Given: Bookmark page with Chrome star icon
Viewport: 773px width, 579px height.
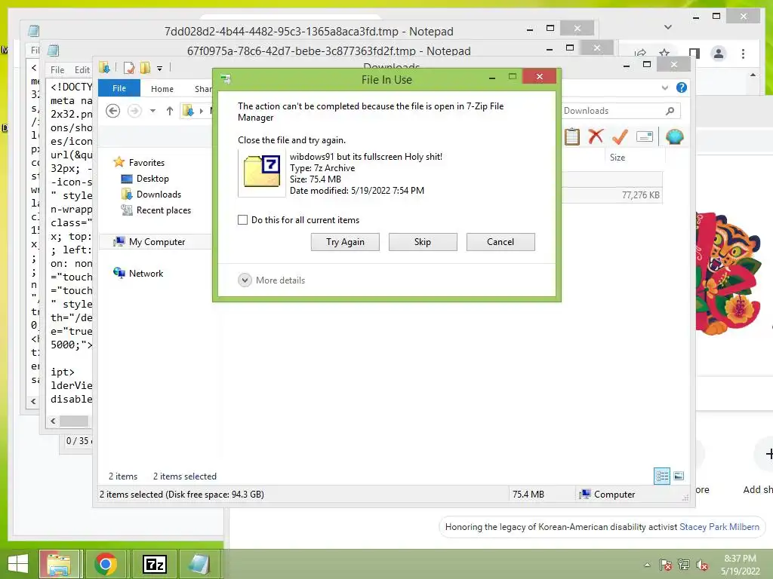Looking at the screenshot, I should [664, 54].
